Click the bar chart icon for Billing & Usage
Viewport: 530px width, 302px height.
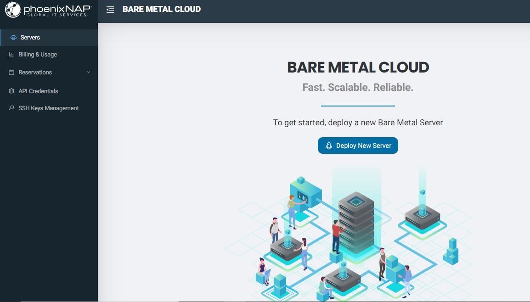[x=11, y=54]
